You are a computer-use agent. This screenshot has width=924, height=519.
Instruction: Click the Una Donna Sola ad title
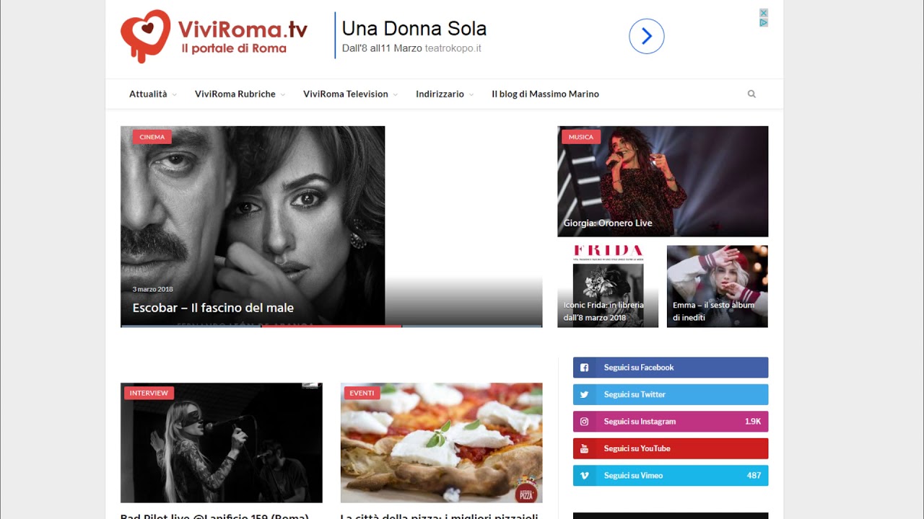[x=414, y=29]
